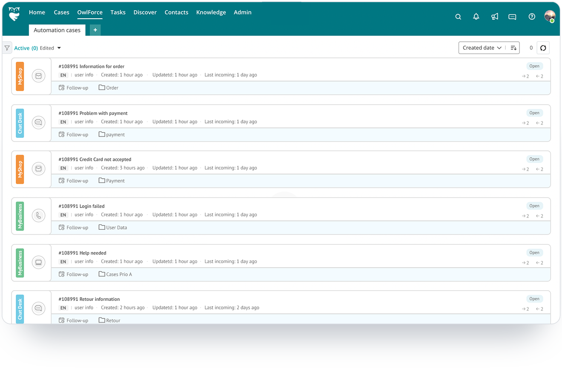Image resolution: width=562 pixels, height=369 pixels.
Task: Add a new tab with plus button
Action: coord(95,30)
